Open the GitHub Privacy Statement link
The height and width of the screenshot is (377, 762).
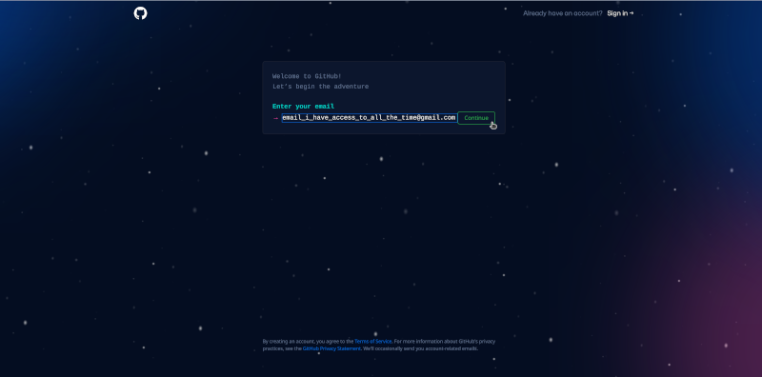pos(331,348)
